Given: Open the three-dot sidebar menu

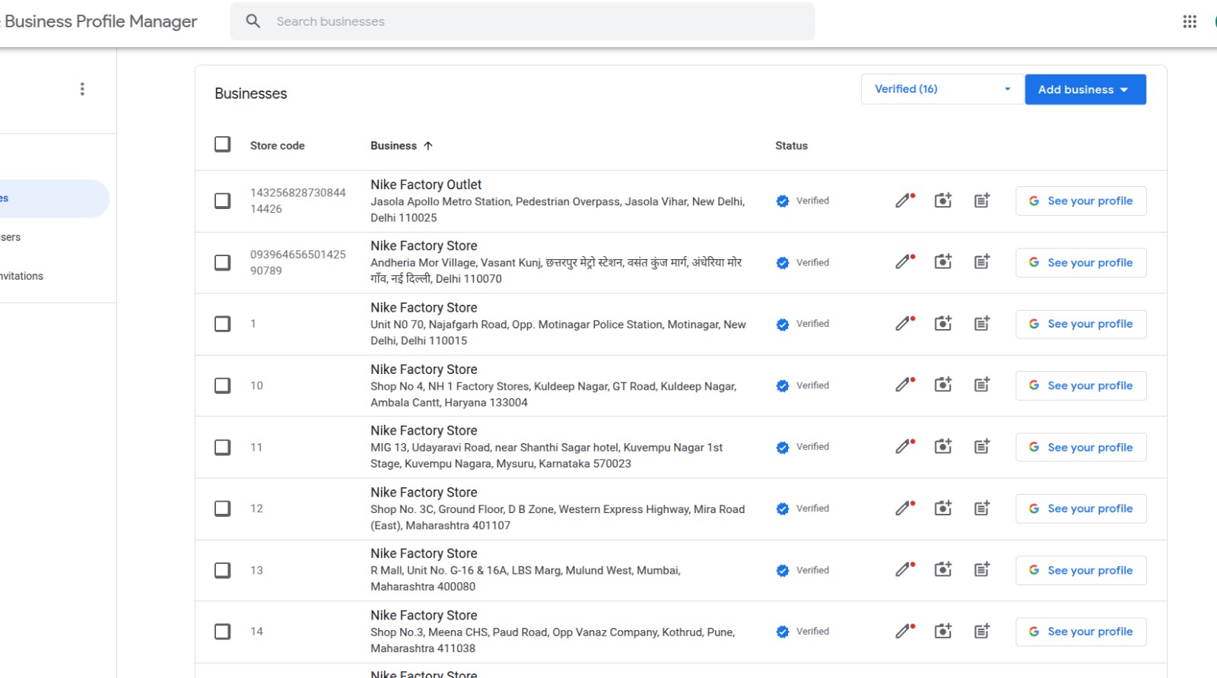Looking at the screenshot, I should [x=82, y=89].
